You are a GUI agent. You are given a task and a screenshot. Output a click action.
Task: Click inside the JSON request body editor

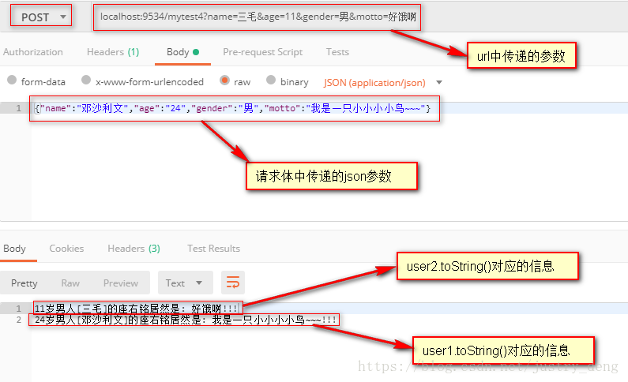(329, 160)
